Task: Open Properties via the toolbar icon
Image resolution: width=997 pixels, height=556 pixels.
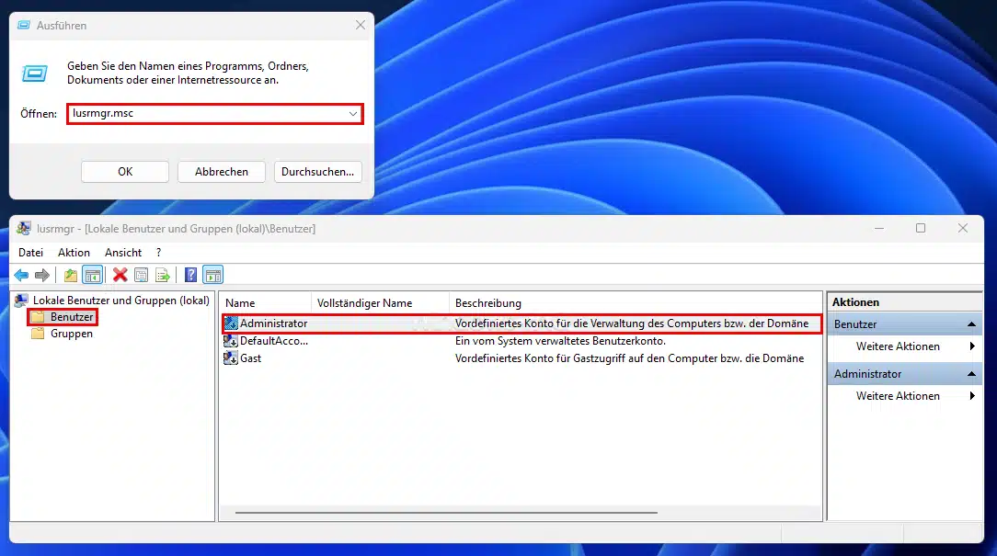Action: (x=141, y=275)
